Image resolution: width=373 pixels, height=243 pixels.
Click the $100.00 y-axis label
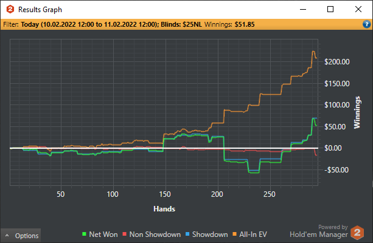(x=337, y=105)
